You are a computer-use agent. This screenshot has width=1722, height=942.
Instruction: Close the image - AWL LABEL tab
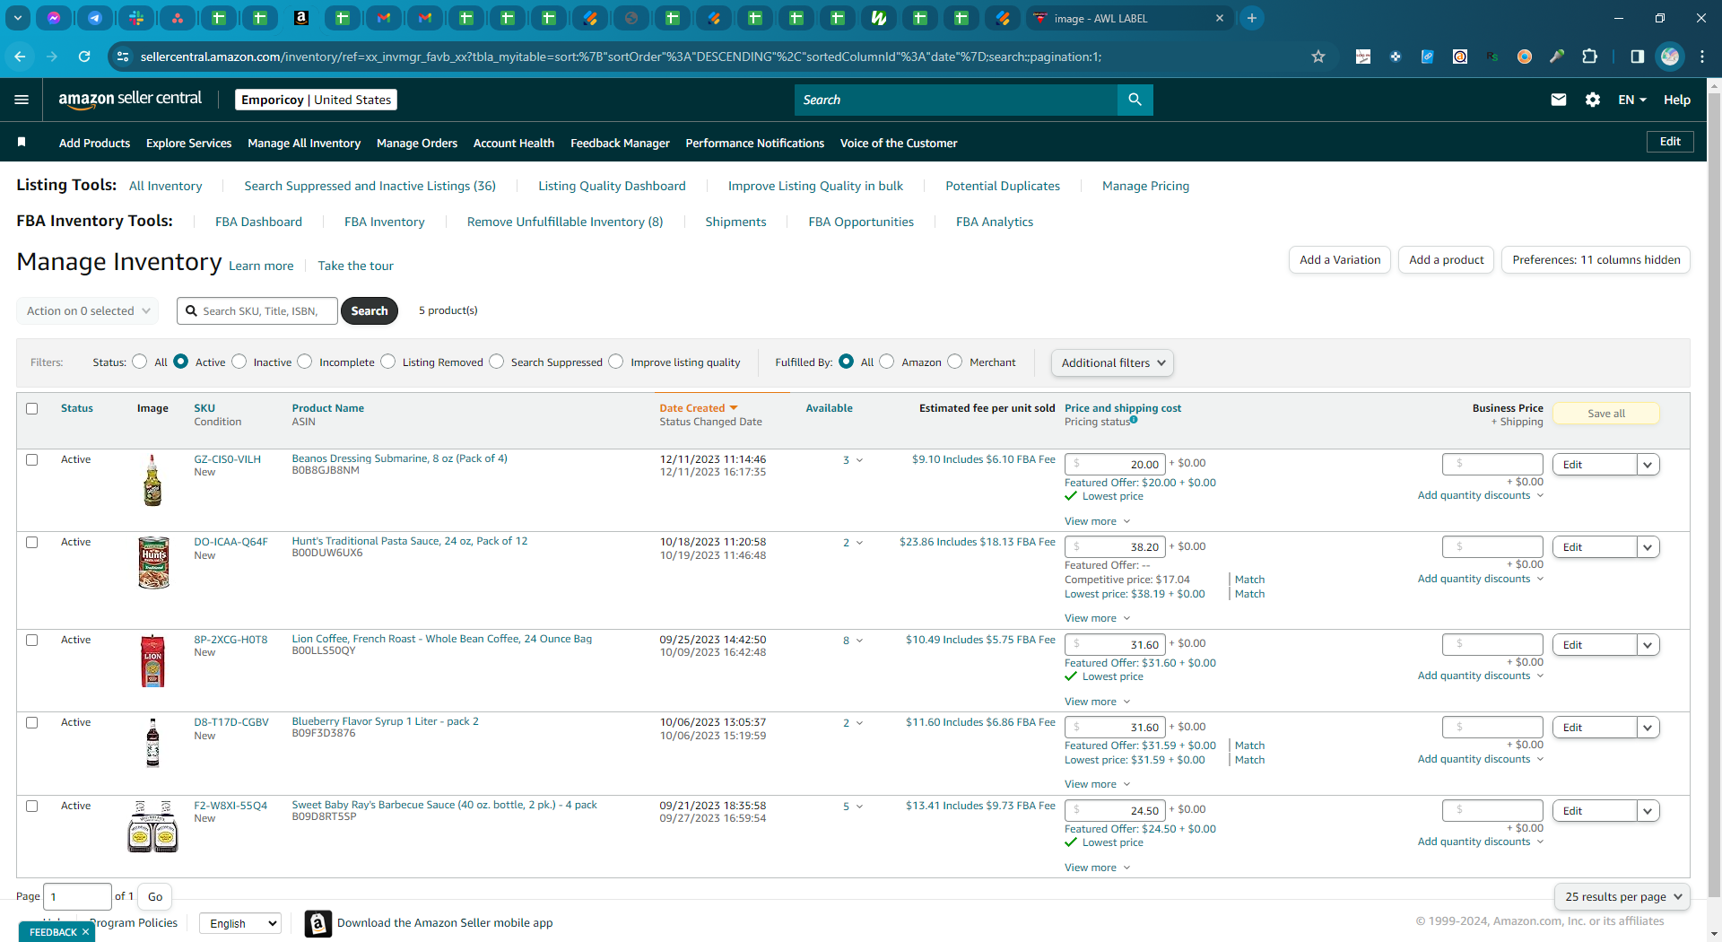[1220, 18]
